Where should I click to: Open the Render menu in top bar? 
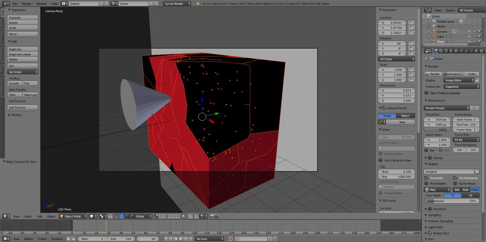click(27, 3)
